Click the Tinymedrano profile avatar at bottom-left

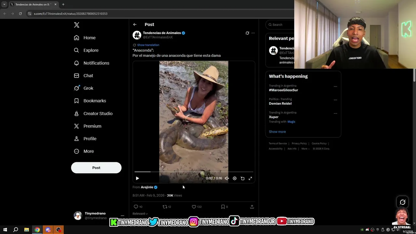(x=78, y=215)
